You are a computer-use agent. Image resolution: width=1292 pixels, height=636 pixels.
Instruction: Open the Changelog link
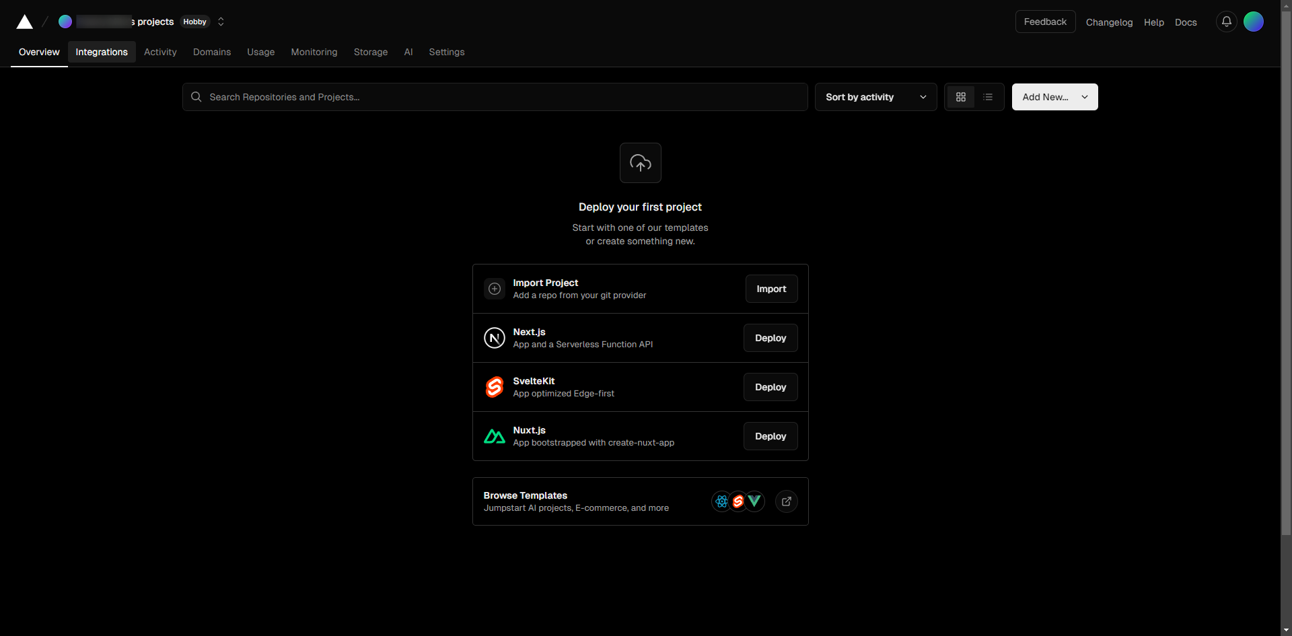click(x=1109, y=22)
